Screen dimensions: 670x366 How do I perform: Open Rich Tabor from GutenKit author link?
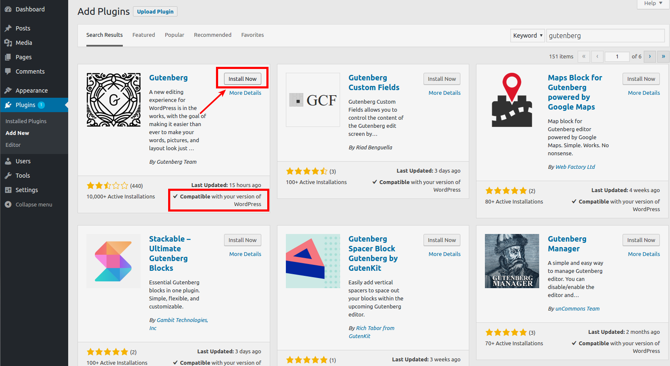coord(371,332)
